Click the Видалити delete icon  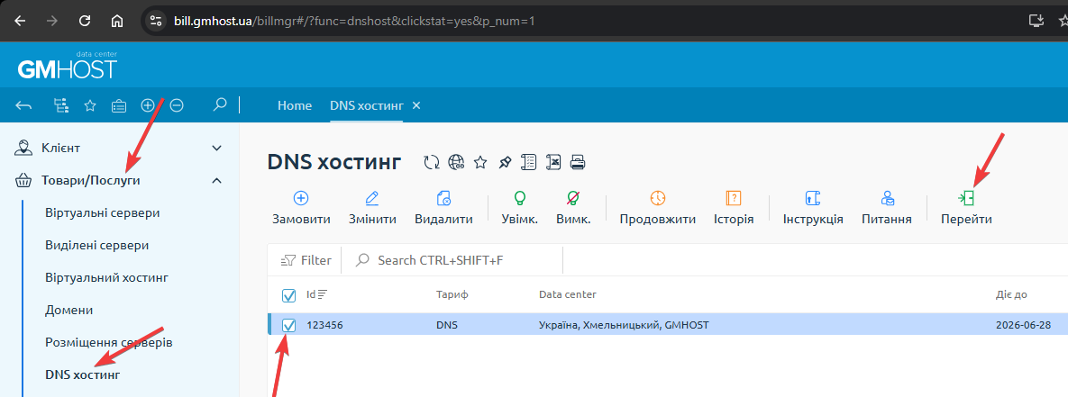pyautogui.click(x=443, y=198)
